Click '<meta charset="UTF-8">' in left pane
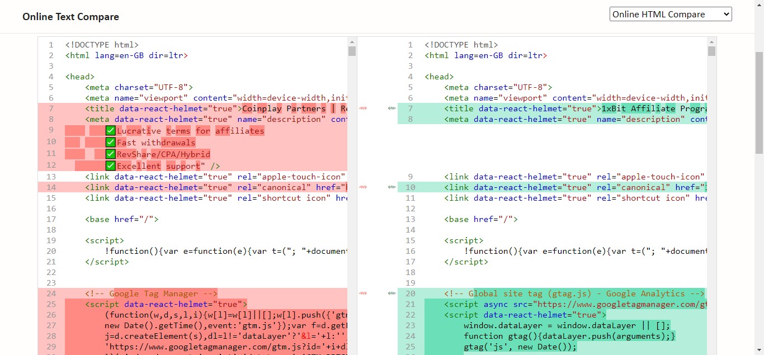 (x=139, y=87)
